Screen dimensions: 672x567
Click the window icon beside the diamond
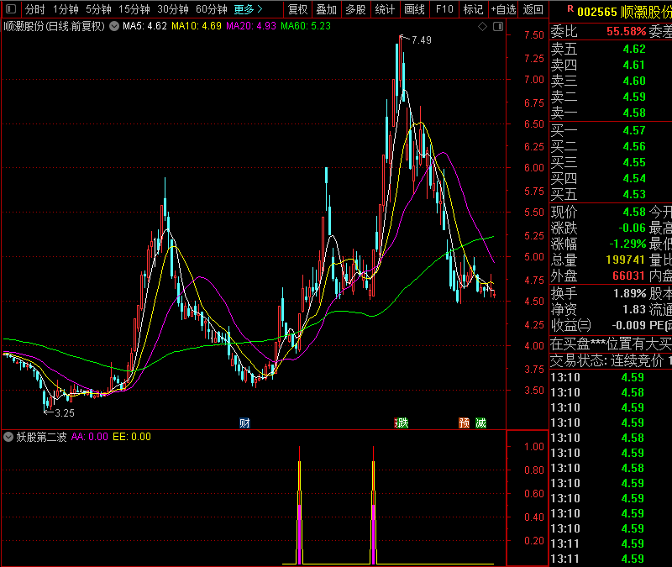point(496,27)
